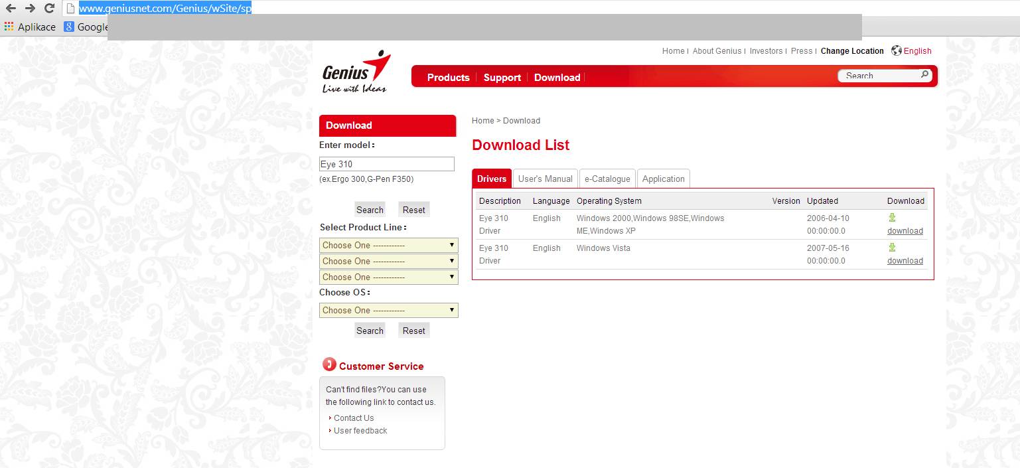Image resolution: width=1020 pixels, height=468 pixels.
Task: Open the first Select Product Line dropdown
Action: [389, 245]
